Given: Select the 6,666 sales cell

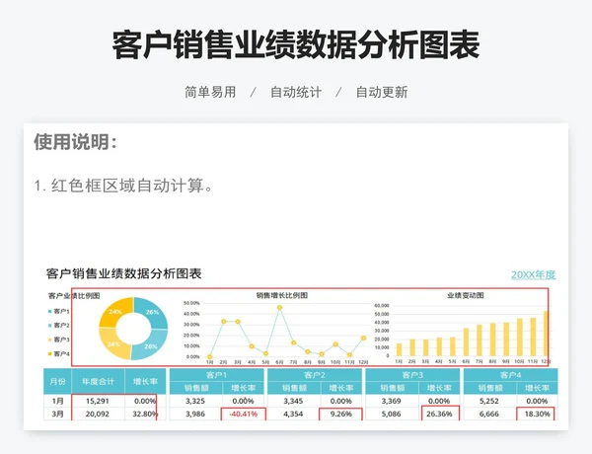Looking at the screenshot, I should point(489,414).
